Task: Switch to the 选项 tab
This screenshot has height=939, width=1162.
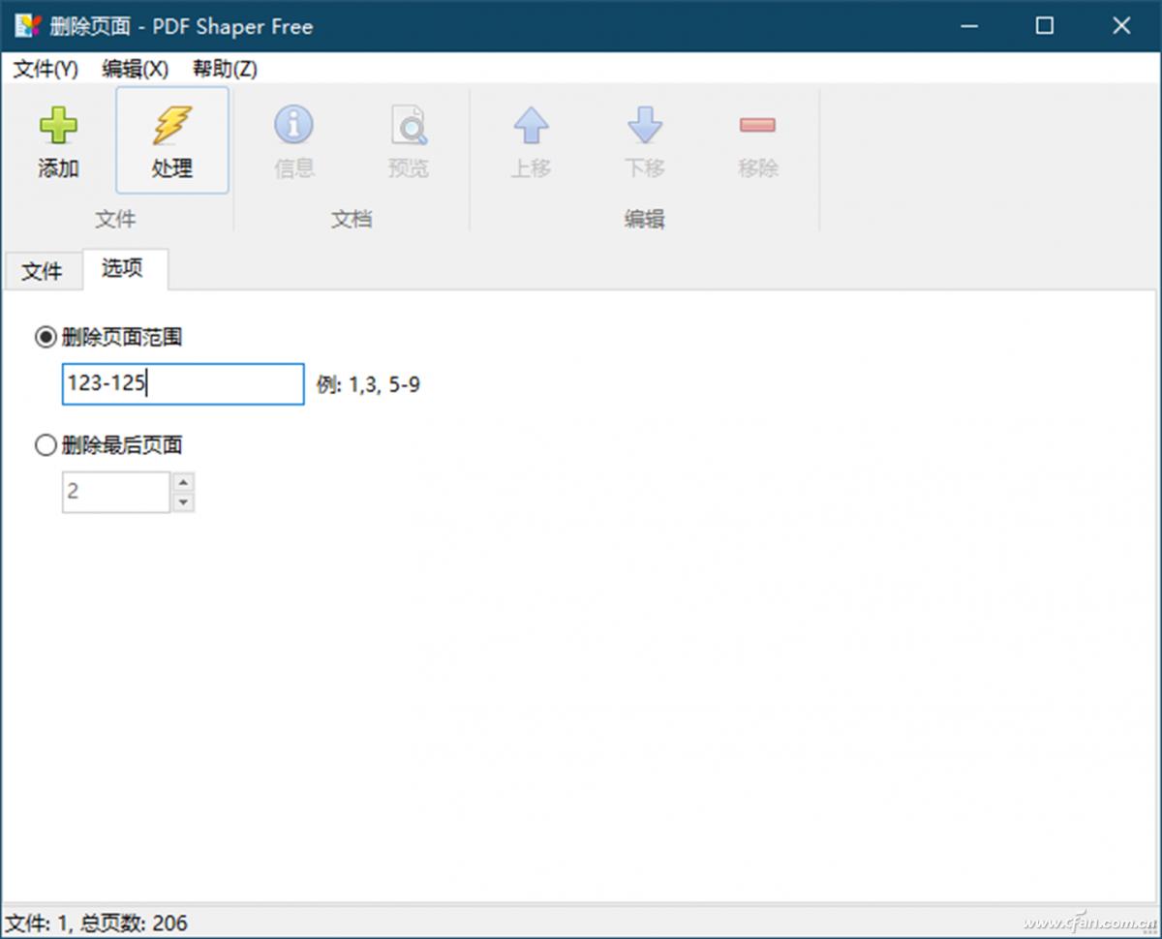Action: [124, 271]
